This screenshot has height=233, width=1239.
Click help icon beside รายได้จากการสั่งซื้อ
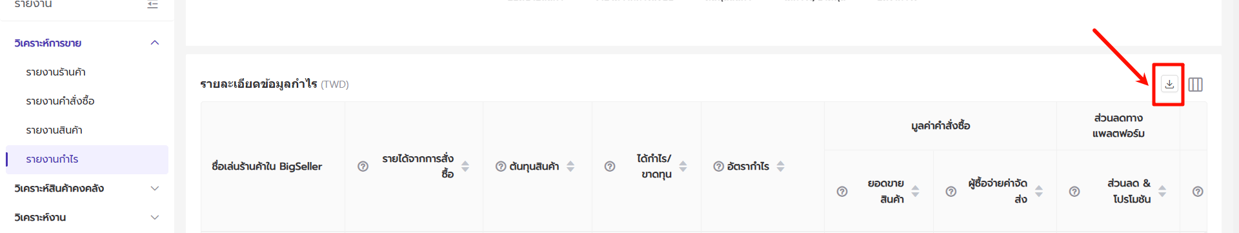click(x=363, y=167)
